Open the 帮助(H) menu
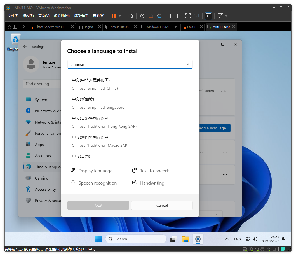The image size is (296, 256). click(98, 16)
